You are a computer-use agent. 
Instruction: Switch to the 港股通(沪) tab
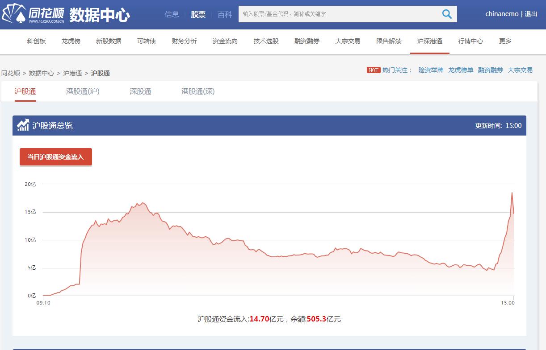coord(83,91)
